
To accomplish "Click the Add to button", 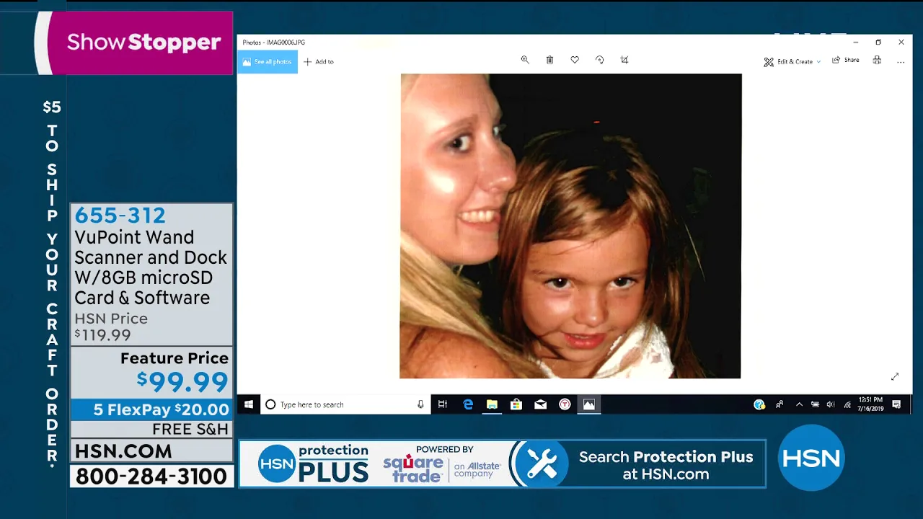I will point(319,62).
